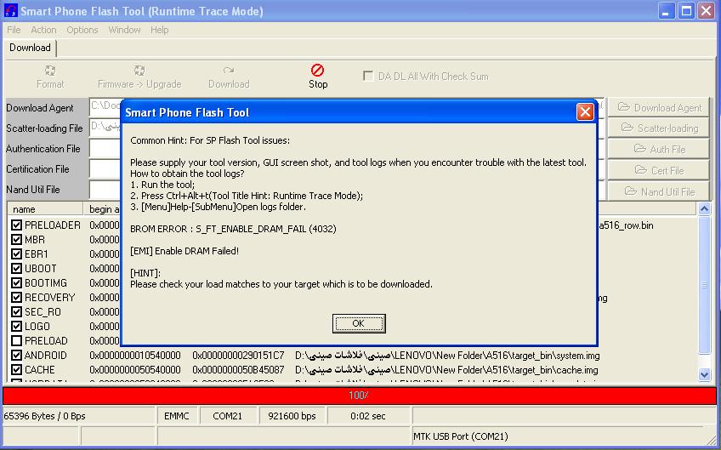Close the error dialog with the red X
Screen dimensions: 721x450
pyautogui.click(x=585, y=111)
